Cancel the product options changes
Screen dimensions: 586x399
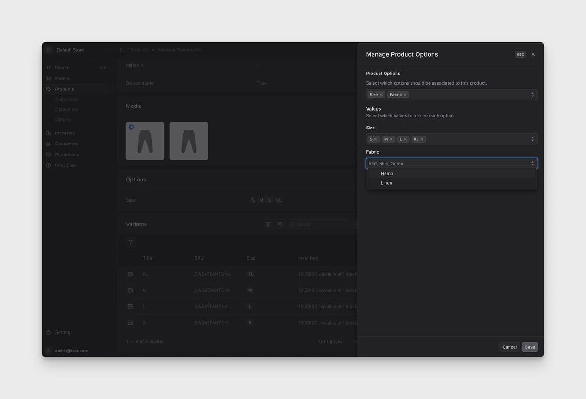pos(510,347)
